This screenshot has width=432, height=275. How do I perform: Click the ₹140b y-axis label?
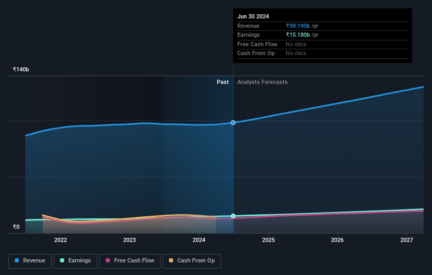click(x=21, y=69)
